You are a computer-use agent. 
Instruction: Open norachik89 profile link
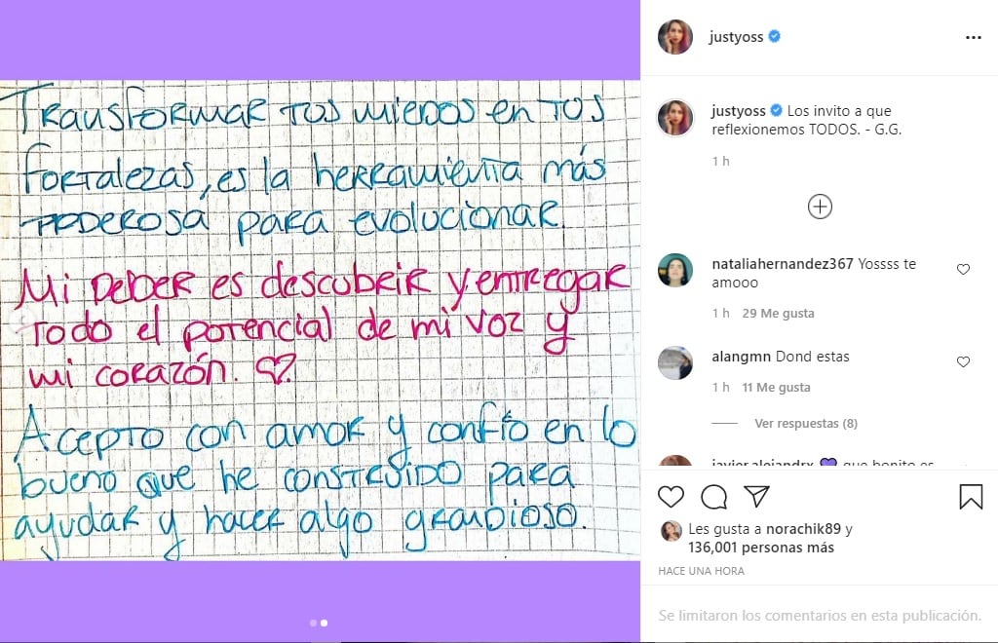(804, 529)
